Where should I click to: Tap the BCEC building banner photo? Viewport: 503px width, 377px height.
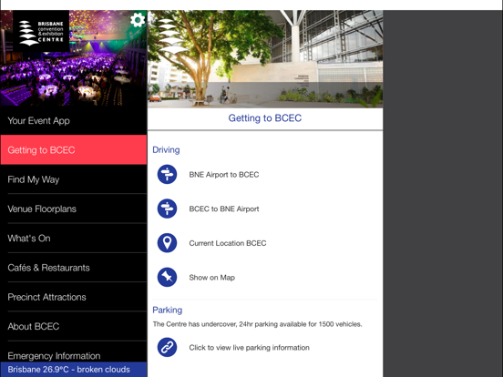[265, 59]
